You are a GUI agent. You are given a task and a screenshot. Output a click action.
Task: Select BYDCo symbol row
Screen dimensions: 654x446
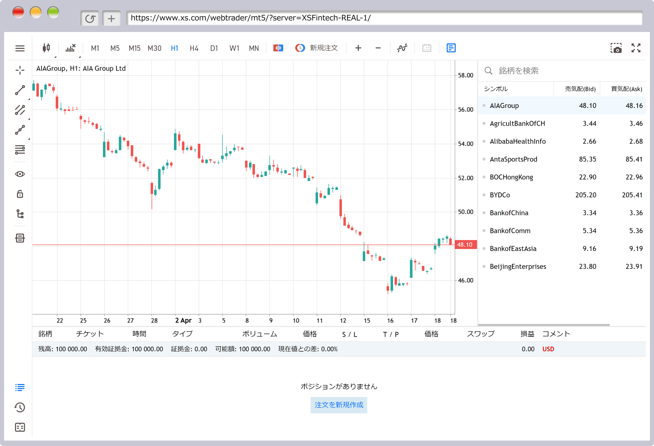point(562,195)
